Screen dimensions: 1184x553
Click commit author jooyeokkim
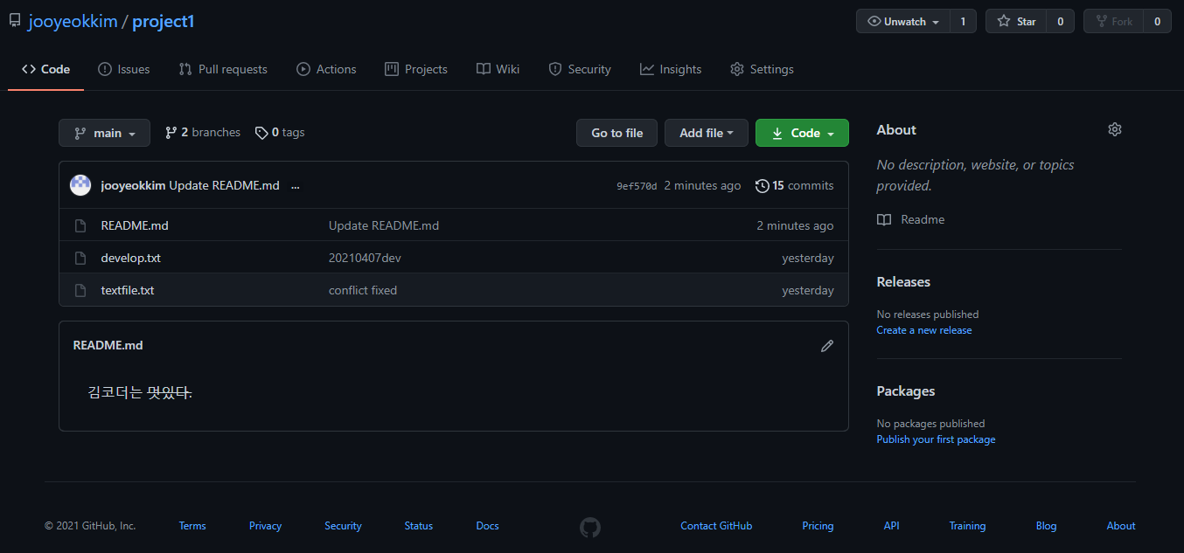[x=133, y=185]
